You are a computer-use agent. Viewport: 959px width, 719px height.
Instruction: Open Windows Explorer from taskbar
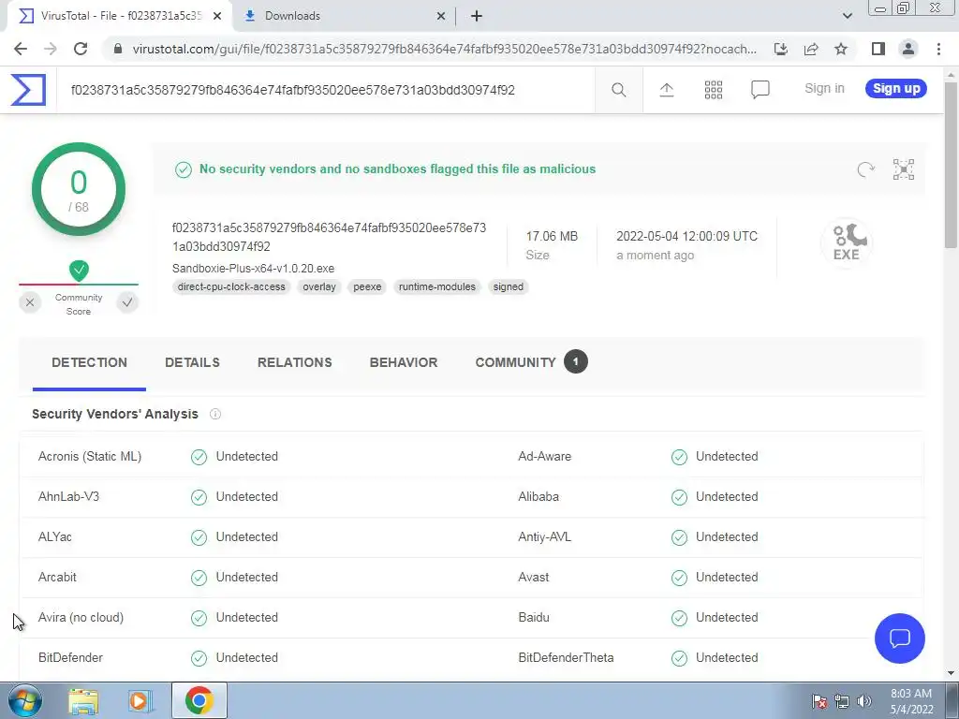(83, 700)
